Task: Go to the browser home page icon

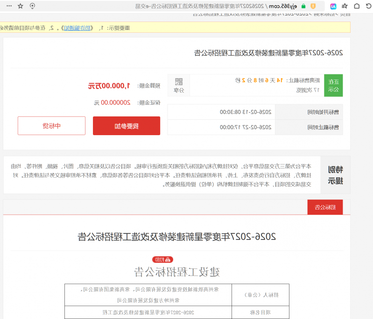Action: pos(357,6)
